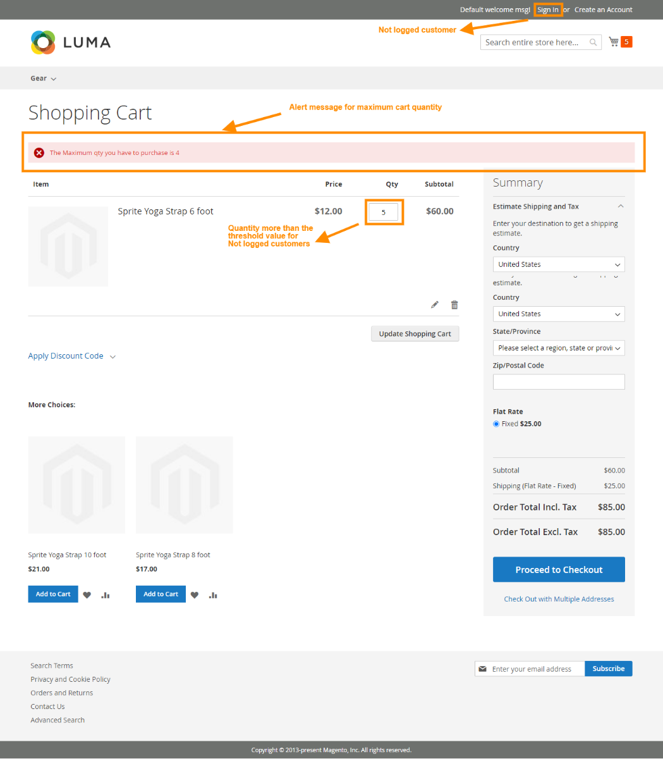Click the Qty input showing 5
The image size is (663, 759).
click(x=384, y=212)
